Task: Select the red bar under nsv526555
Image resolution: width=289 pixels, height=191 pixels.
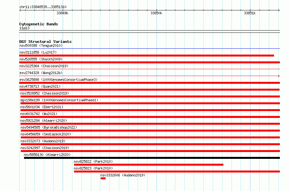Action: coord(149,62)
